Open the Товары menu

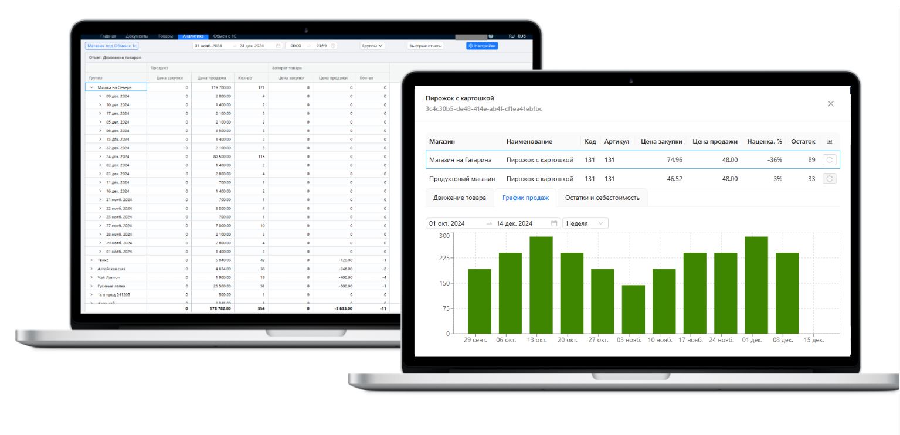point(165,36)
